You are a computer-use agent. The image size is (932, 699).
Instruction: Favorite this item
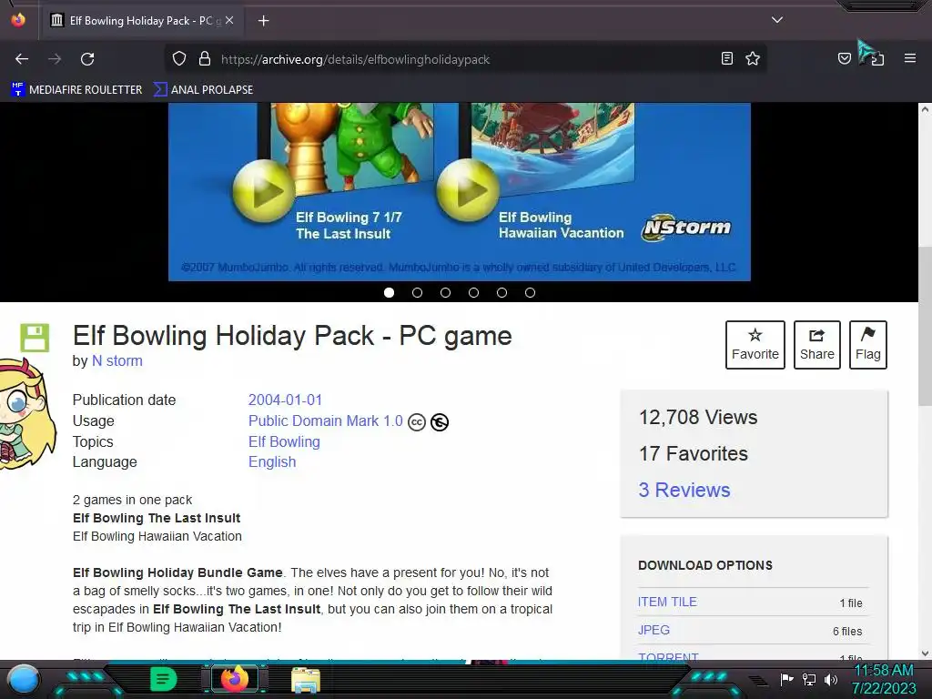coord(755,345)
